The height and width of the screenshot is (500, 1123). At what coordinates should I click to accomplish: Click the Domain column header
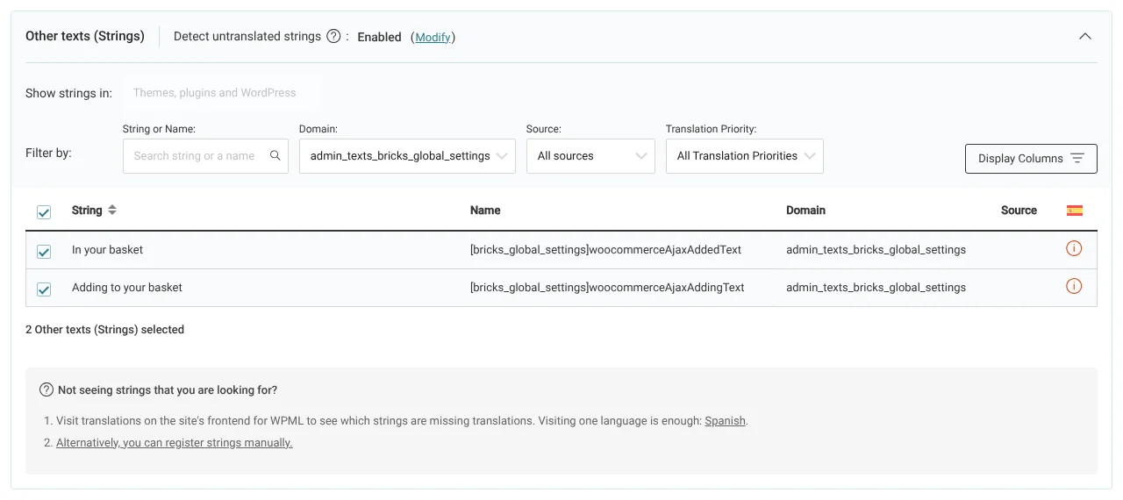point(805,211)
